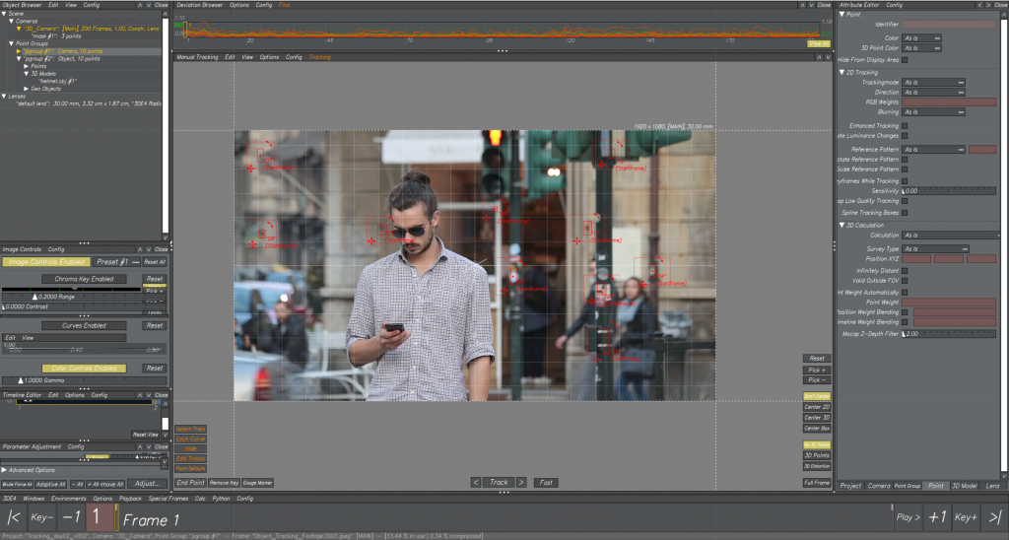Image resolution: width=1009 pixels, height=540 pixels.
Task: Open the Survey Type dropdown
Action: pyautogui.click(x=935, y=248)
